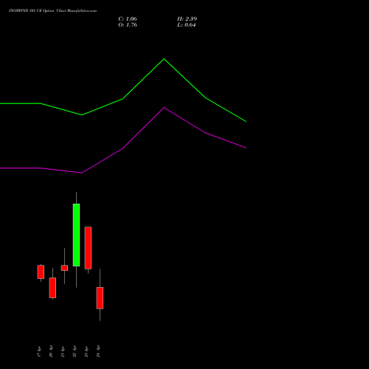Select the last red candle for 24 Apr

click(x=100, y=298)
